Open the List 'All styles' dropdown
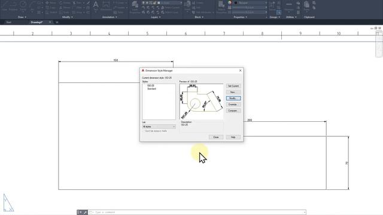This screenshot has height=215, width=383. [x=159, y=127]
